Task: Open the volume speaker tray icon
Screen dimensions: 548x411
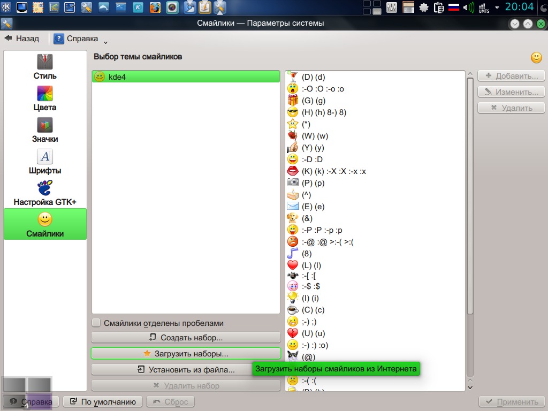Action: tap(468, 7)
